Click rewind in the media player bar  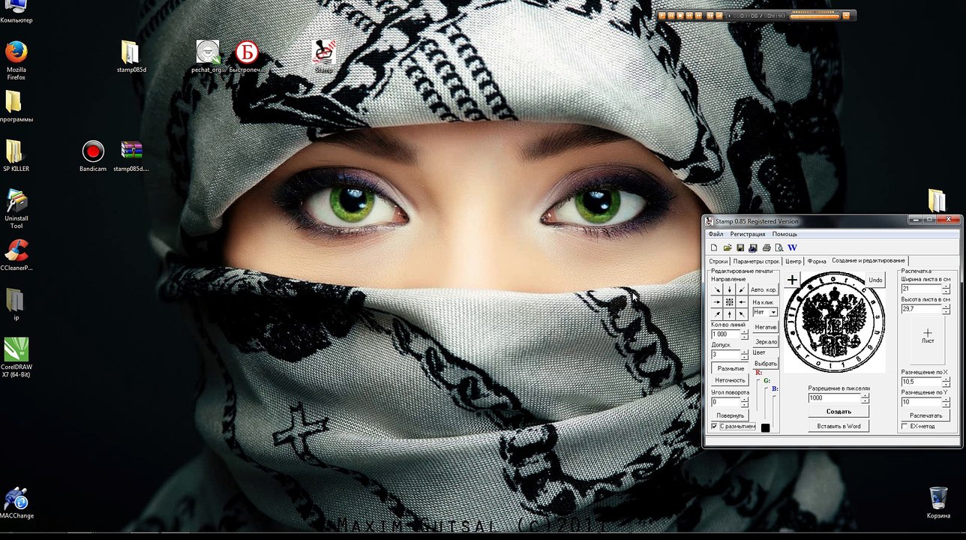tap(689, 15)
